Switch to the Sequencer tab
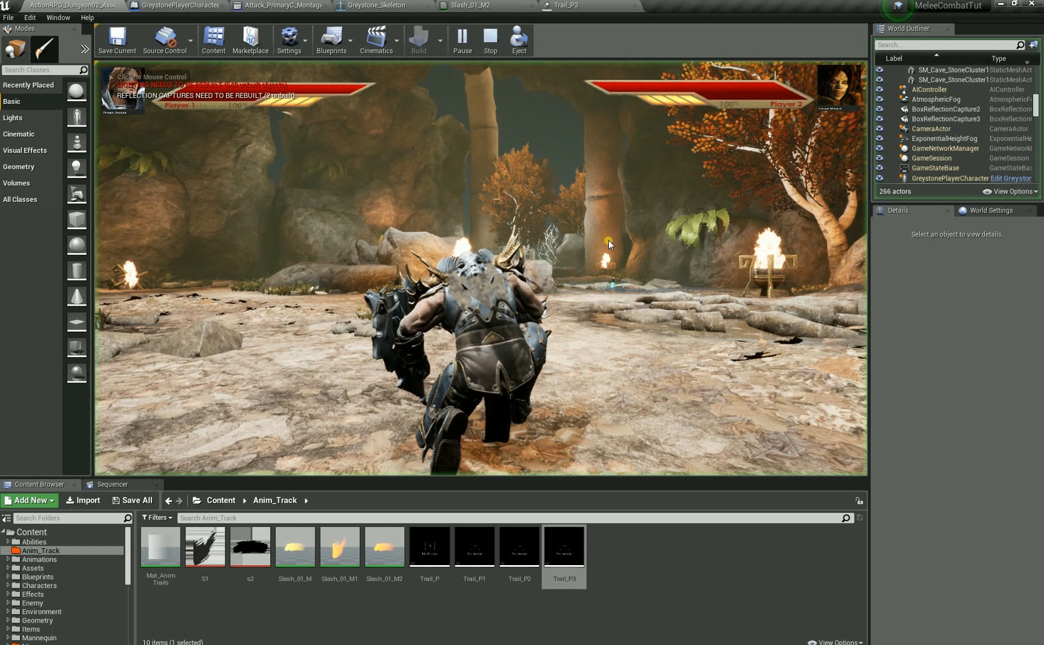 tap(112, 485)
